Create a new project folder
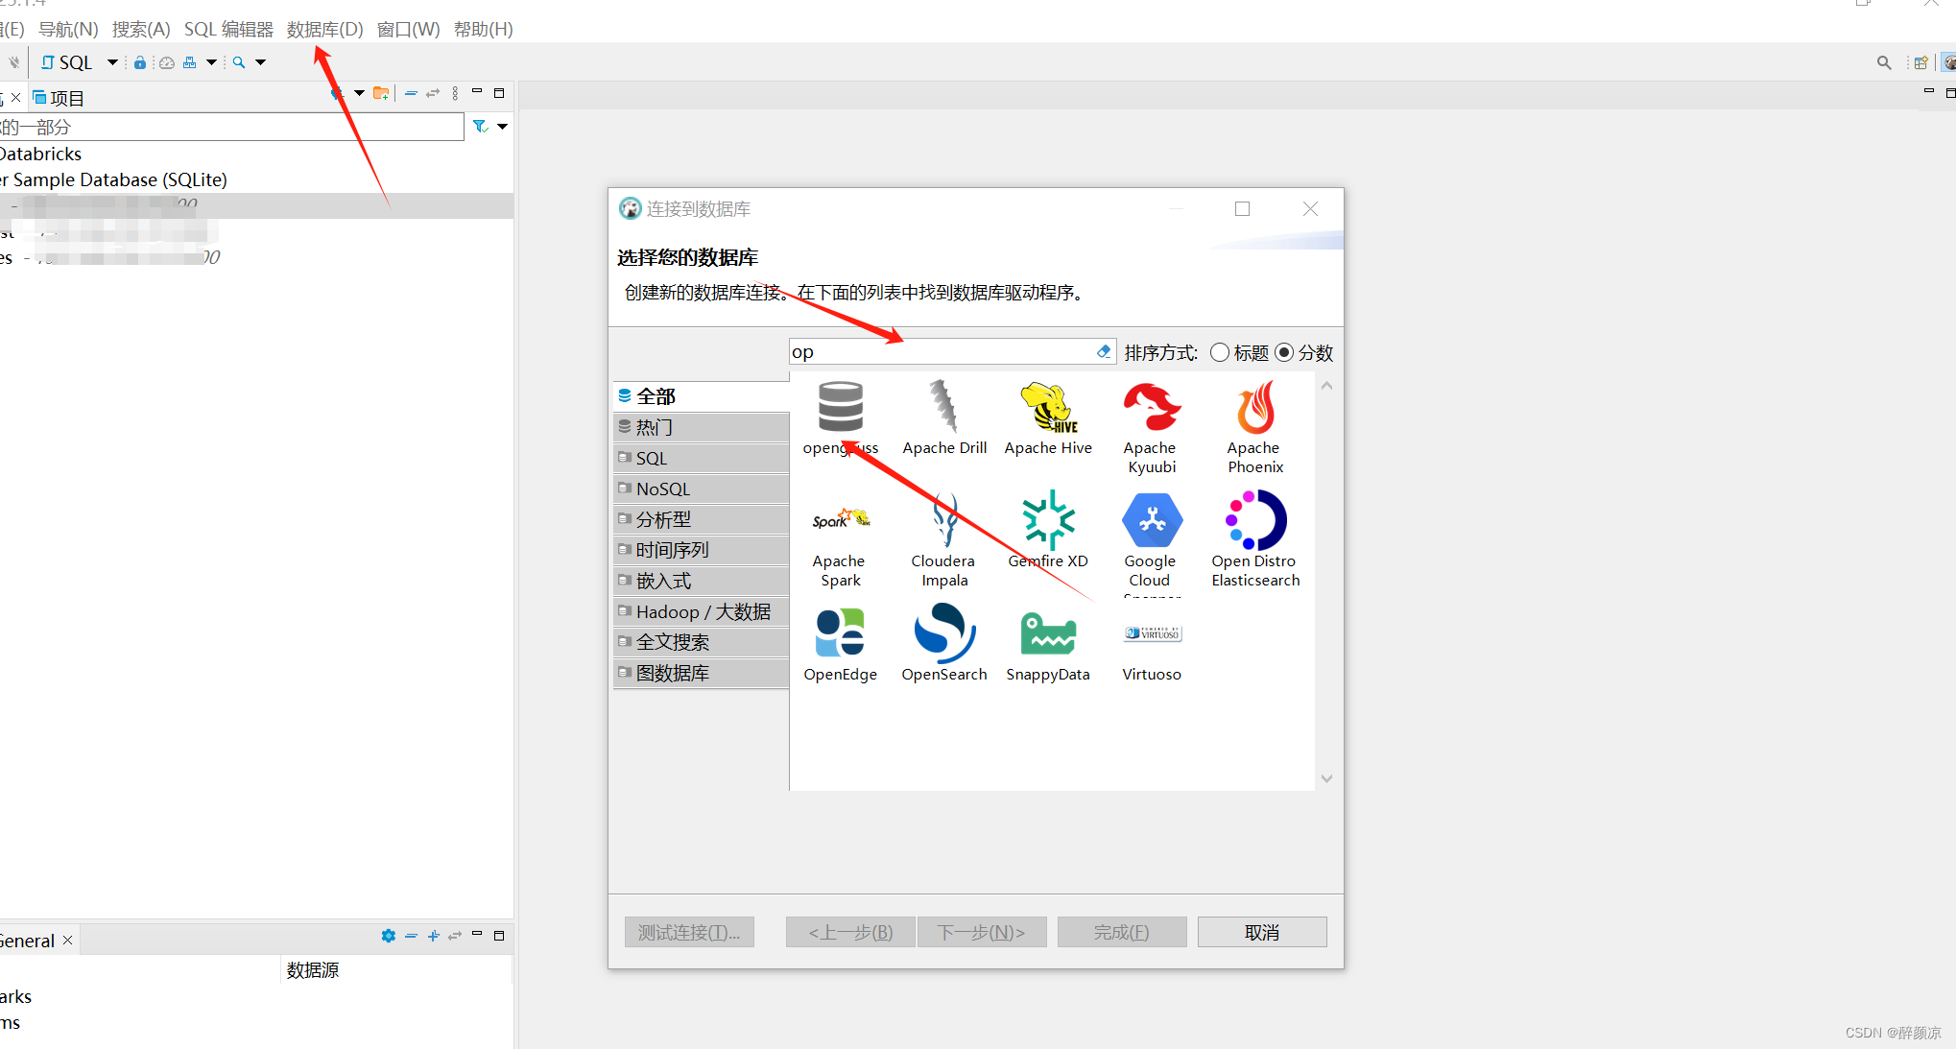 click(x=381, y=92)
